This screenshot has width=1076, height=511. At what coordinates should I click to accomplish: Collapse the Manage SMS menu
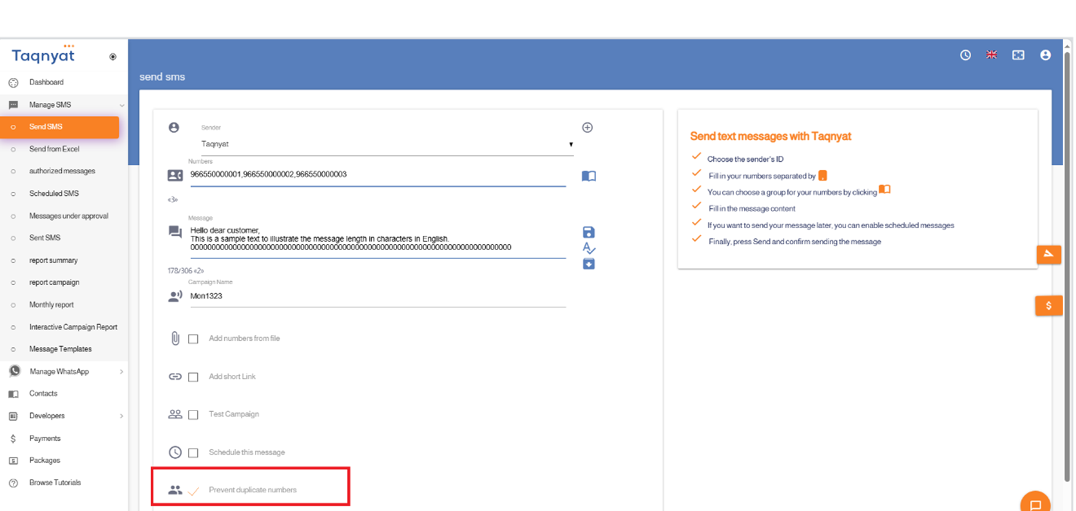pyautogui.click(x=64, y=105)
